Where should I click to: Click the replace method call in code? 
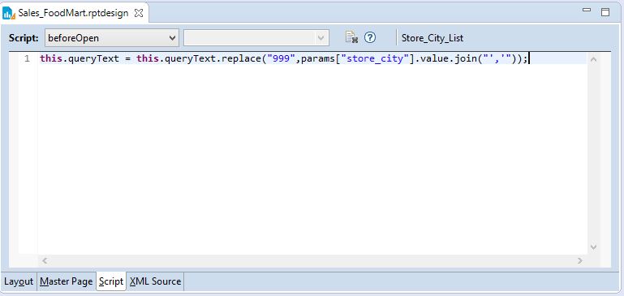tap(241, 59)
